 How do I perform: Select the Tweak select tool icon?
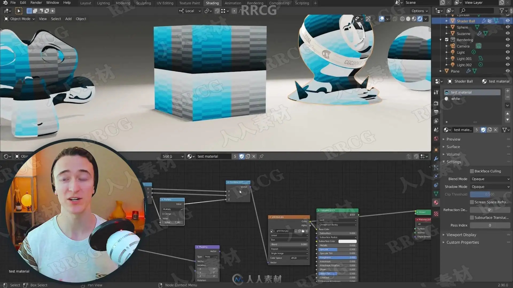click(x=19, y=11)
